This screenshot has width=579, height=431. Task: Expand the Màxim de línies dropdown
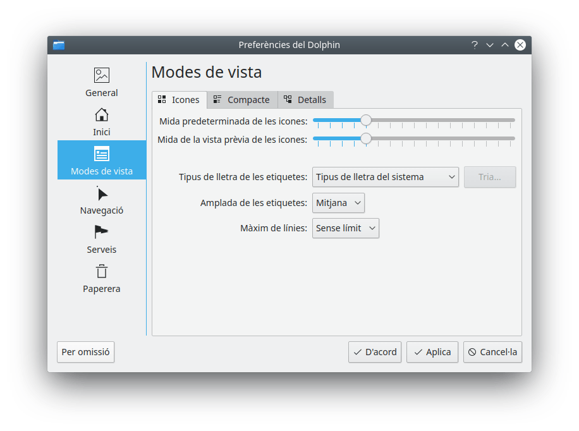345,228
